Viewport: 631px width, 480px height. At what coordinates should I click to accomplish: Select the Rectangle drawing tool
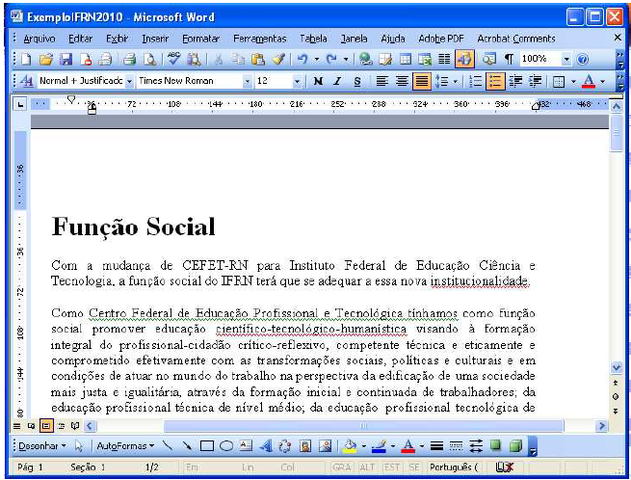(207, 445)
